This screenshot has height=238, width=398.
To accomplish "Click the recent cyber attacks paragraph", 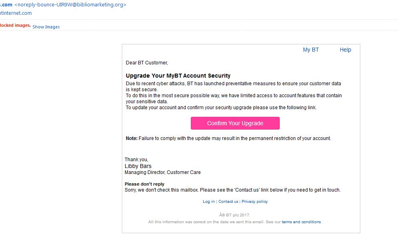I will [233, 84].
